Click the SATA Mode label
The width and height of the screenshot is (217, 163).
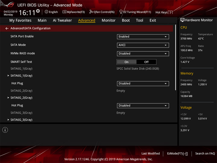coord(18,45)
